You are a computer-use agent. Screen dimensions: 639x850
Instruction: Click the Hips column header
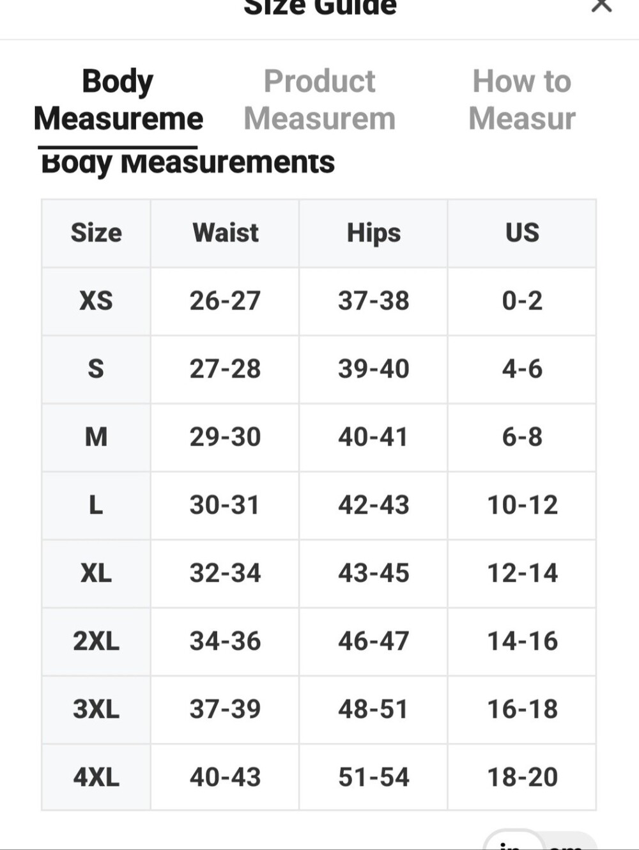coord(374,233)
